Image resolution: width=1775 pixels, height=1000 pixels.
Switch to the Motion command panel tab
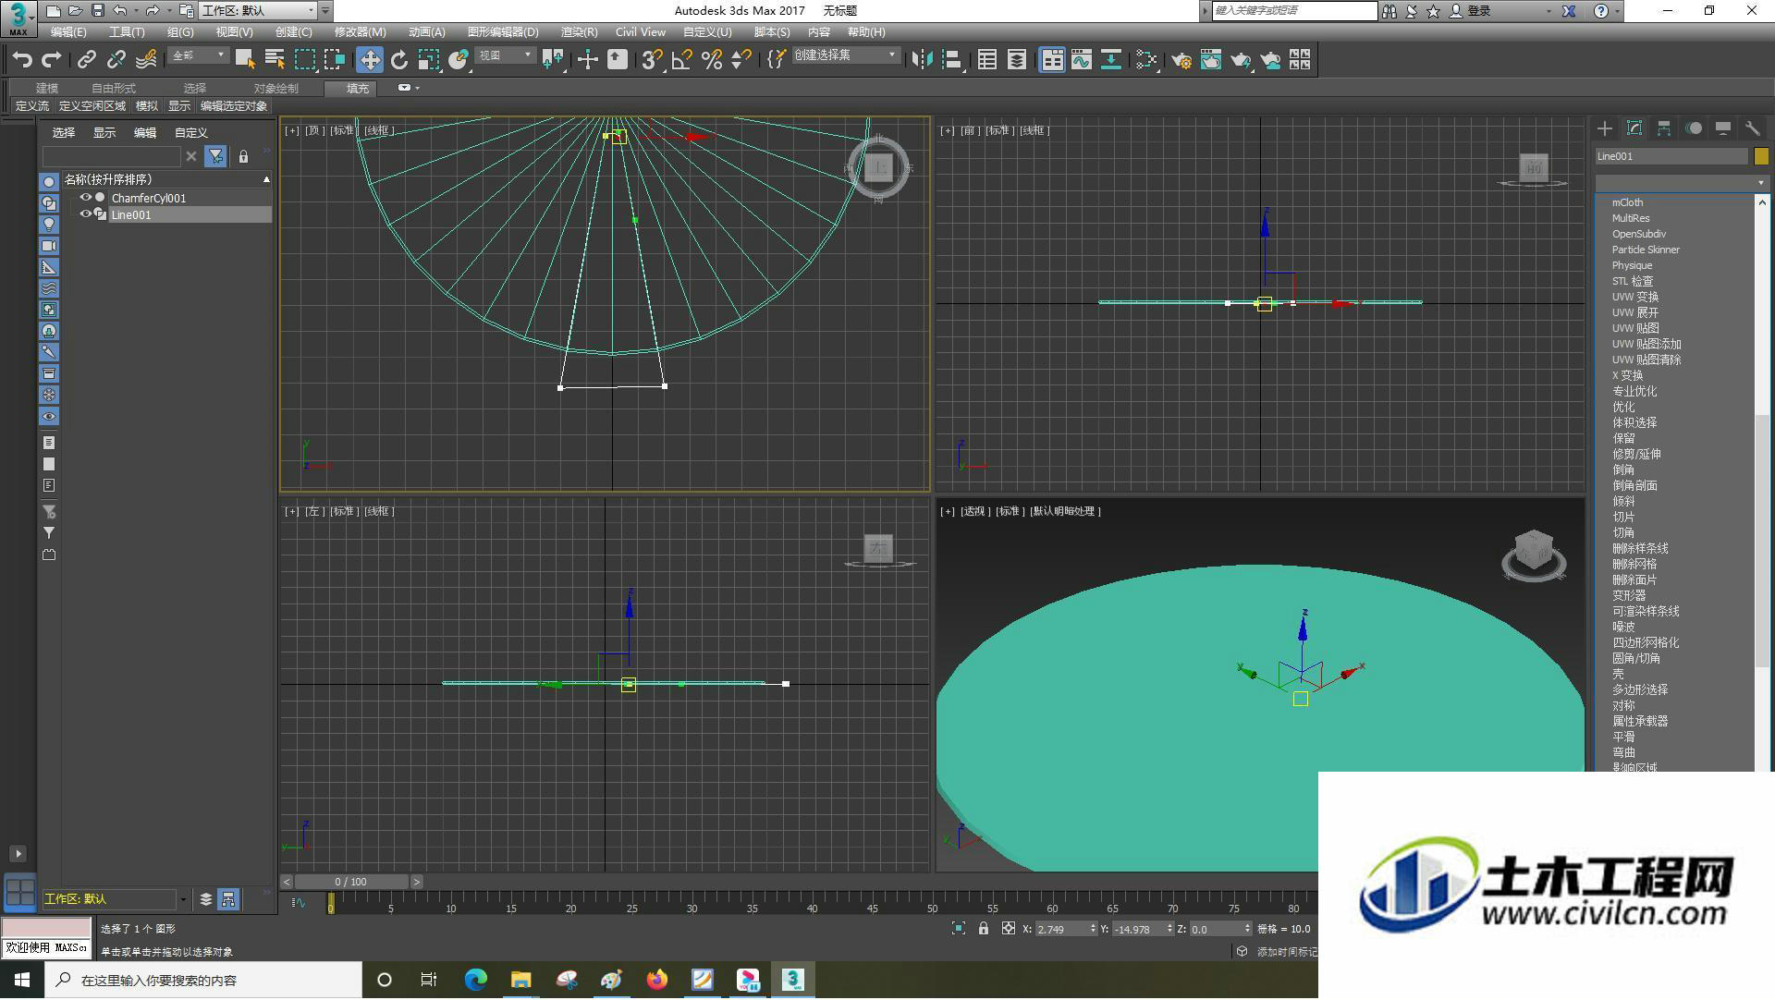(x=1694, y=128)
